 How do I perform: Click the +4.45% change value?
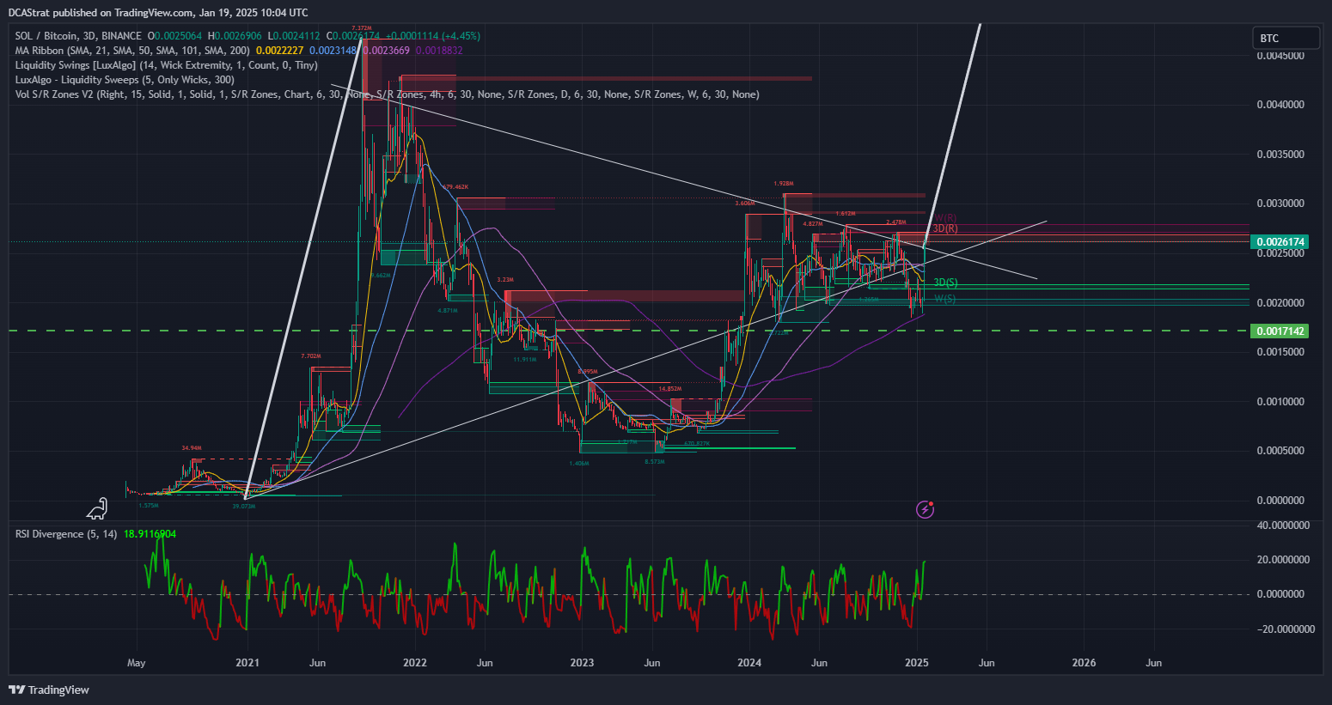click(x=462, y=36)
